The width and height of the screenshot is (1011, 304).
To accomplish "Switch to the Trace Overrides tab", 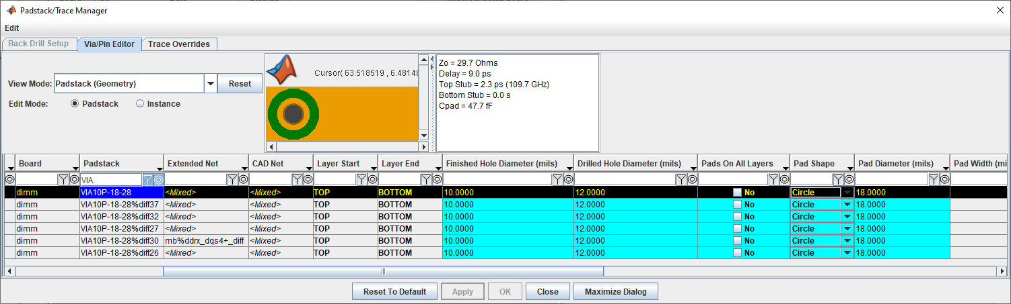I will coord(179,44).
